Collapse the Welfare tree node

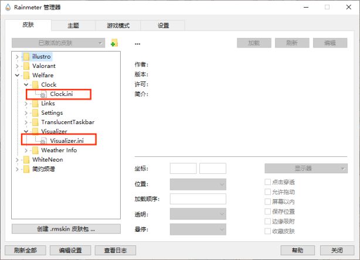tap(17, 75)
